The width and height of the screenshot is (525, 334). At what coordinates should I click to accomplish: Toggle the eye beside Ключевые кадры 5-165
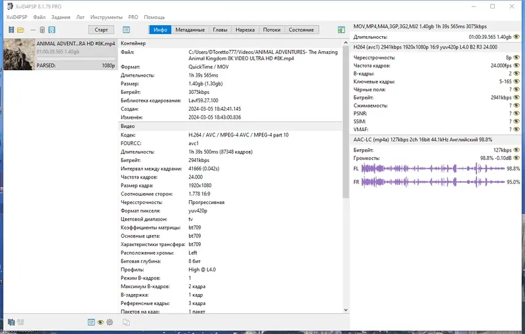pyautogui.click(x=516, y=81)
